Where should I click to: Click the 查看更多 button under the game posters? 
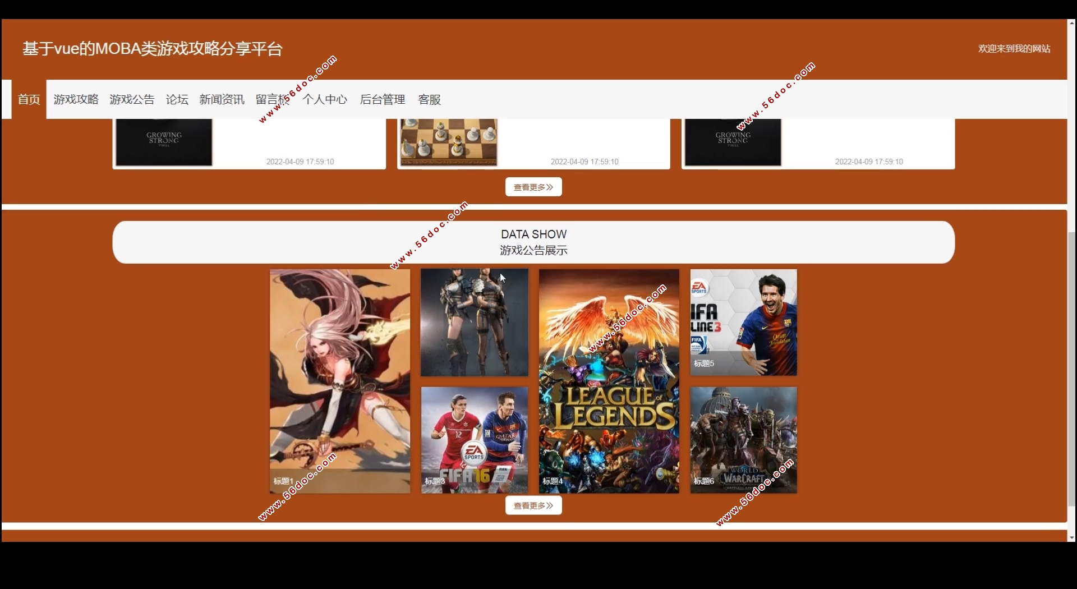(533, 505)
